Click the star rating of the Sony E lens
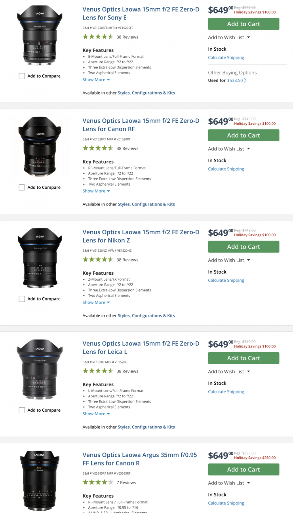The width and height of the screenshot is (293, 513). pos(98,37)
